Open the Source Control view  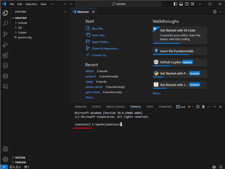[x=5, y=34]
